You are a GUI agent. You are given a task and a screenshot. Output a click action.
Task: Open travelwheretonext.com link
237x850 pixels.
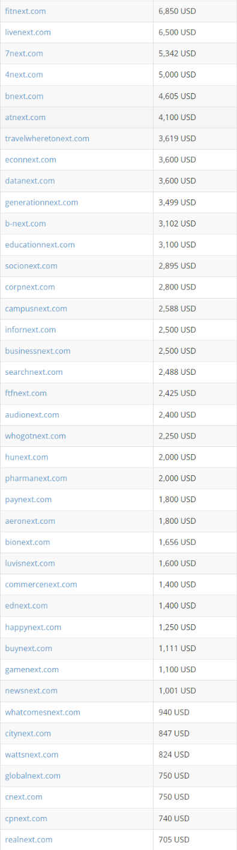click(47, 138)
